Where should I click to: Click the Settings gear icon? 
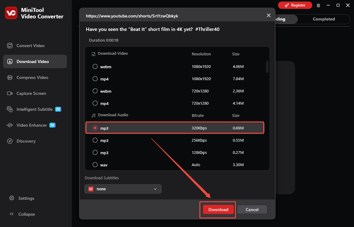click(x=12, y=198)
